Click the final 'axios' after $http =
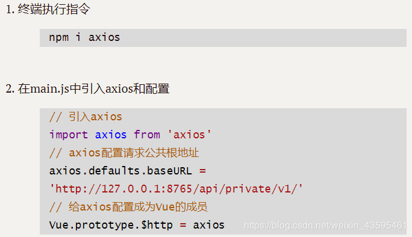The image size is (412, 237). (x=208, y=225)
